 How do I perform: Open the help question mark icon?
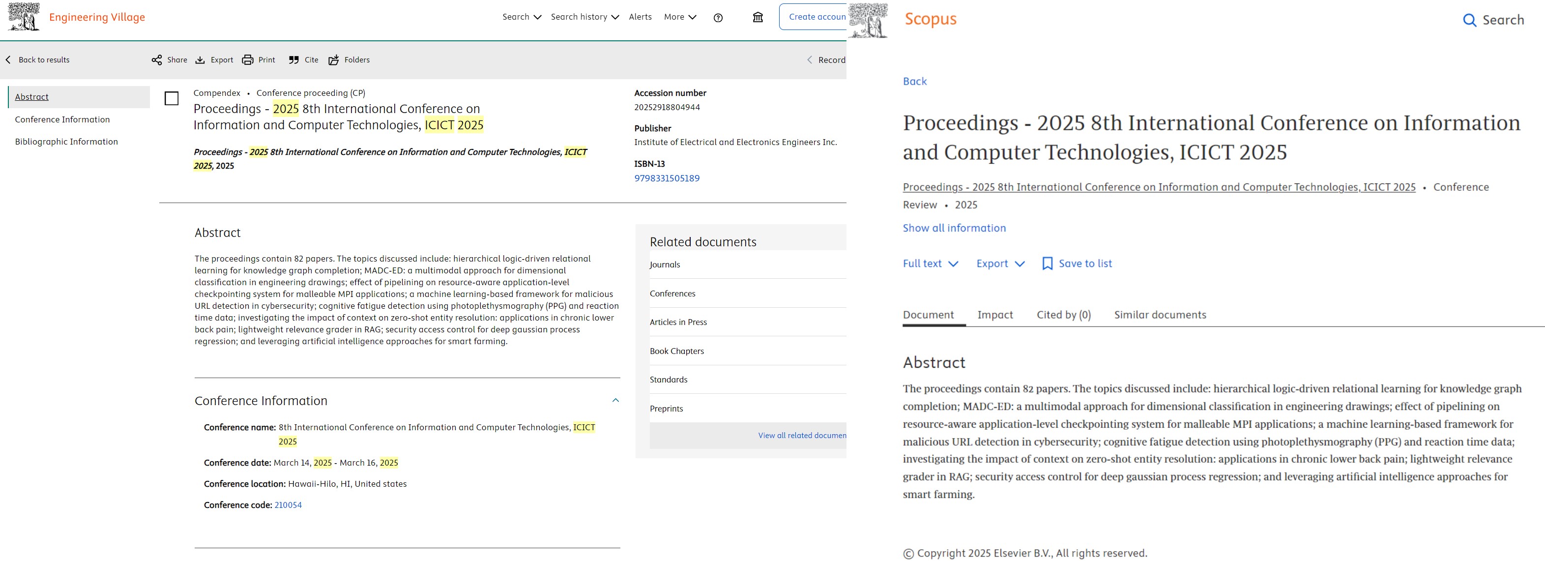pyautogui.click(x=718, y=17)
